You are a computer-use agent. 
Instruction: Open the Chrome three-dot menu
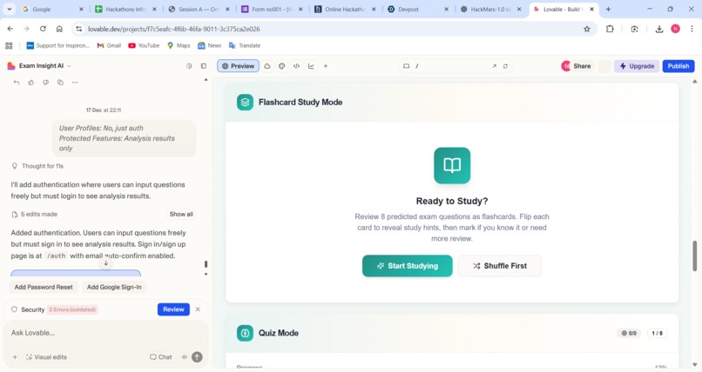(692, 29)
